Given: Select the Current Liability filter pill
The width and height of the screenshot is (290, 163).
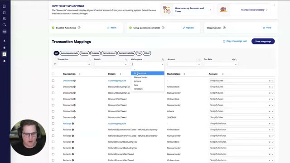Looking at the screenshot, I should point(126,53).
